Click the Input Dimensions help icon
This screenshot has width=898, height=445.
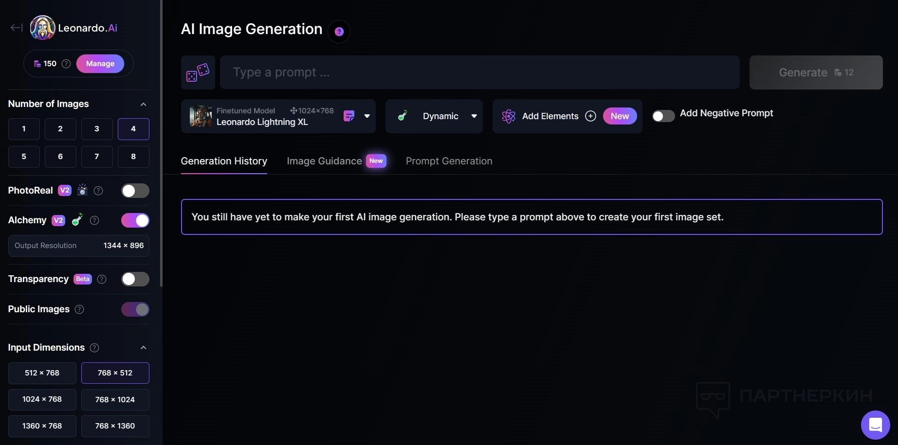tap(95, 348)
